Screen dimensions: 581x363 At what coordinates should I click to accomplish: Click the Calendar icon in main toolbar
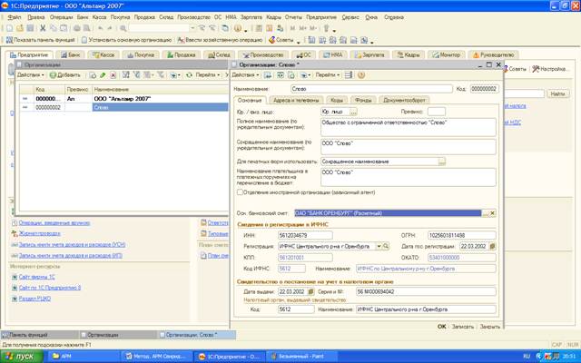[x=270, y=28]
